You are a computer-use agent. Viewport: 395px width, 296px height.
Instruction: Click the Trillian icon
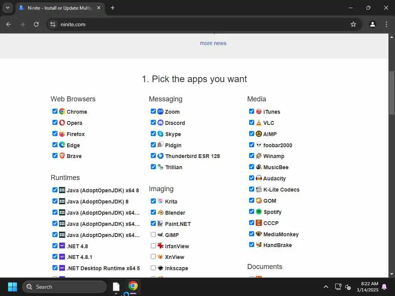(x=160, y=167)
